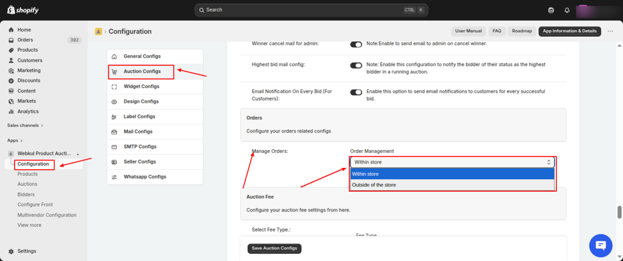
Task: Click the SMTP Configs icon
Action: (x=115, y=147)
